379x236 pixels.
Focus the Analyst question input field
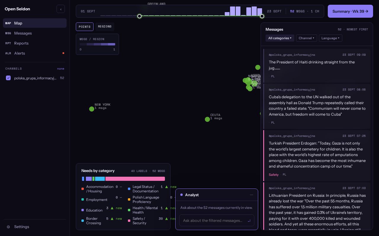tap(217, 220)
